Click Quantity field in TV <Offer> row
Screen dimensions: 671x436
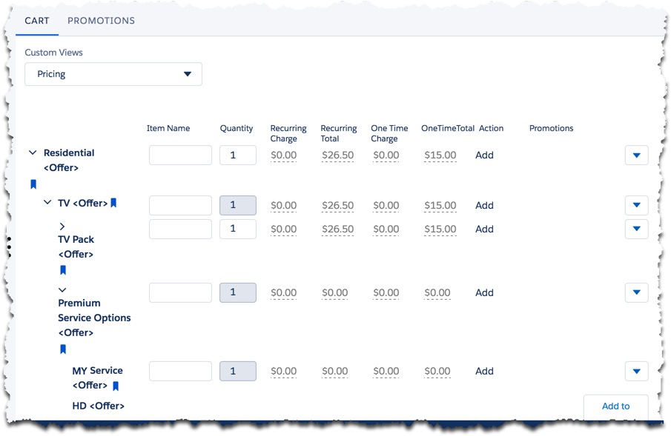coord(238,205)
